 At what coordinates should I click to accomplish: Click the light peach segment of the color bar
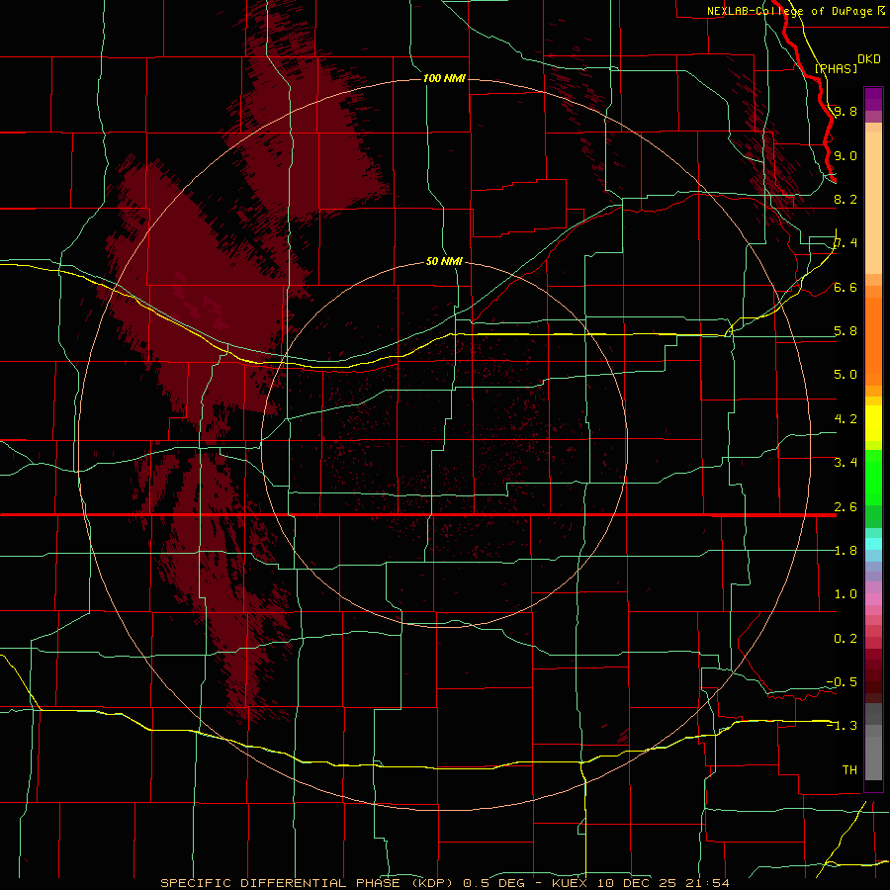[x=873, y=203]
